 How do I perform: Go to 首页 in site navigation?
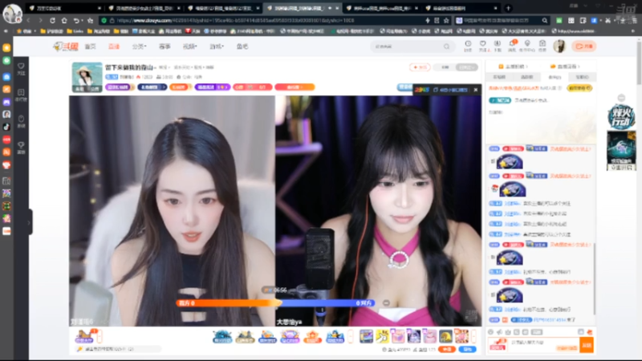[90, 47]
